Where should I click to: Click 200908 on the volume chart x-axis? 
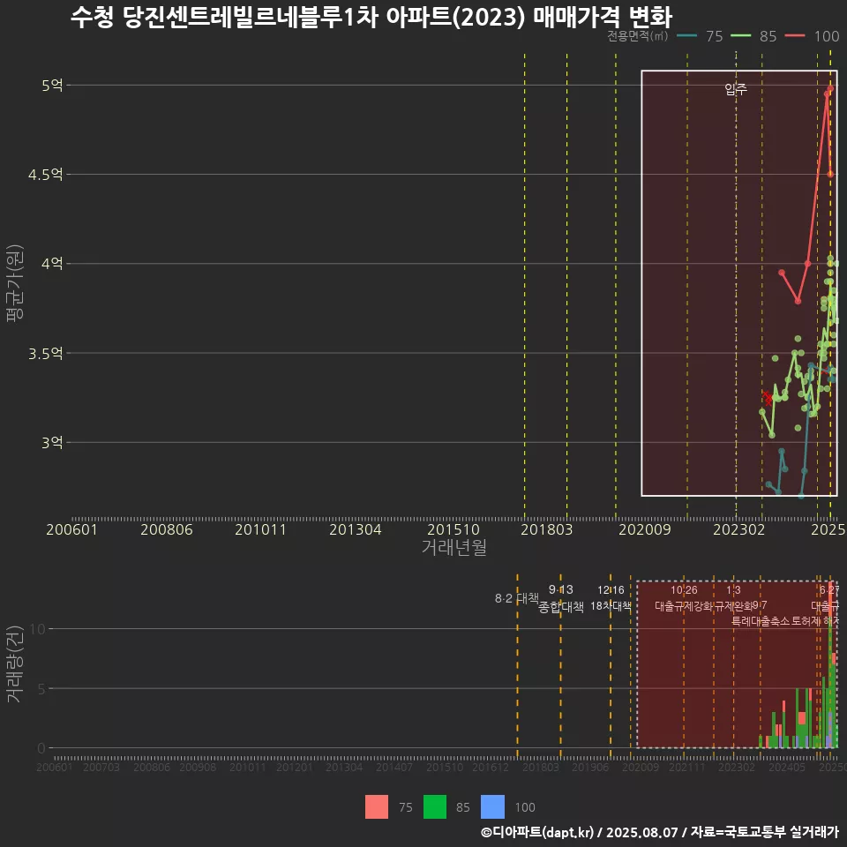198,767
